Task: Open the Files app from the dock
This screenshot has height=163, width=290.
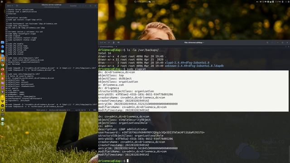Action: click(x=2, y=42)
